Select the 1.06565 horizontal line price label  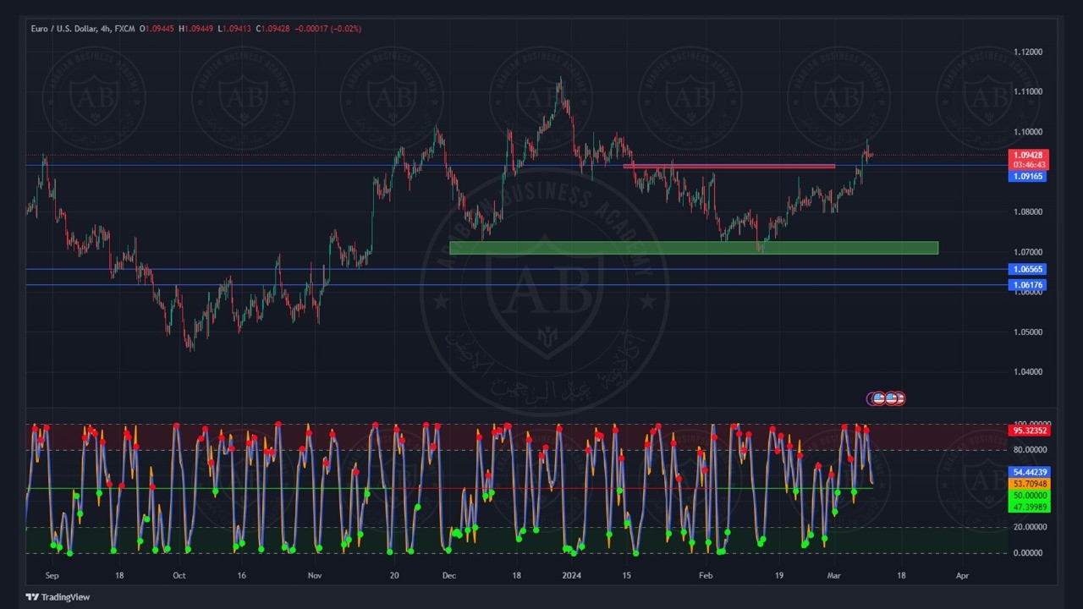pyautogui.click(x=1028, y=269)
